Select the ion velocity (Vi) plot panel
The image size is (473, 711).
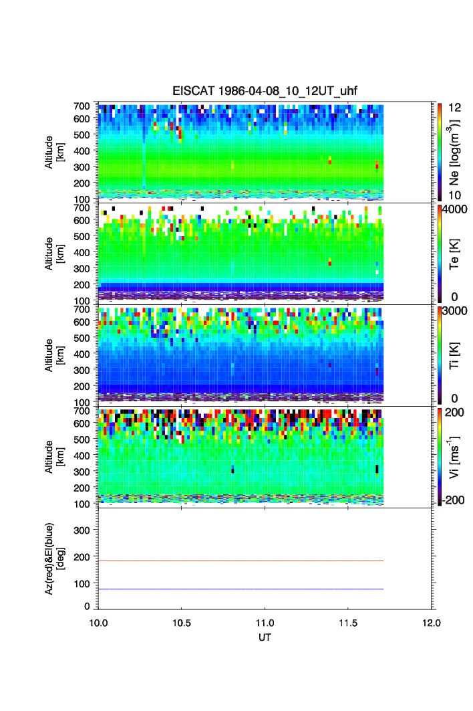[241, 457]
